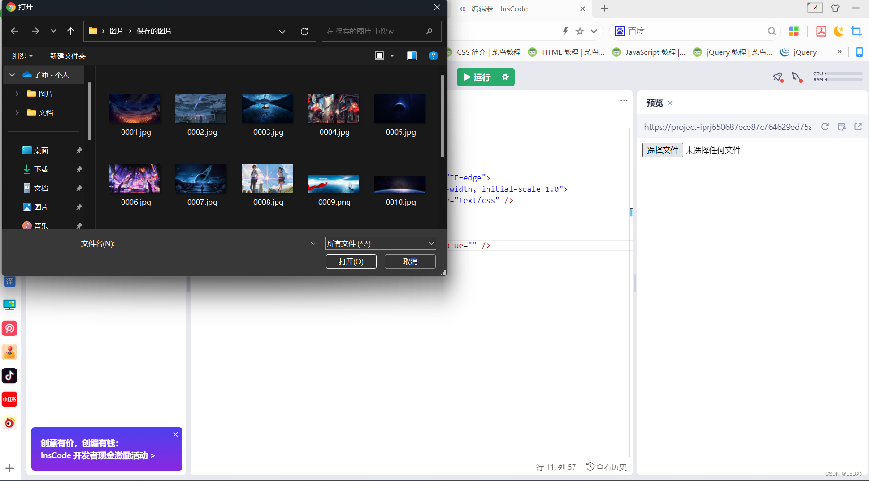Open 音乐 quick access location
Viewport: 869px width, 481px height.
point(41,226)
